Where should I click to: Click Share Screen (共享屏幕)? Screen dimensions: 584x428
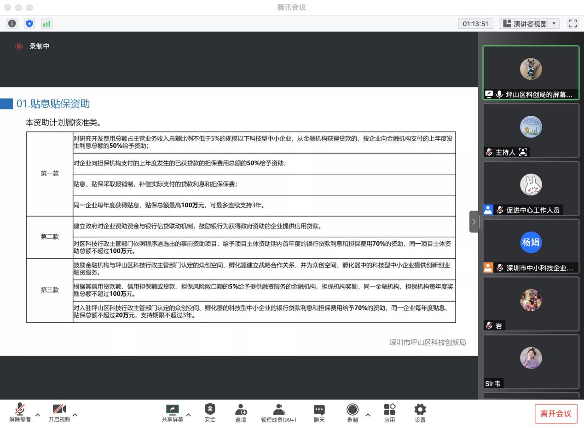point(172,413)
